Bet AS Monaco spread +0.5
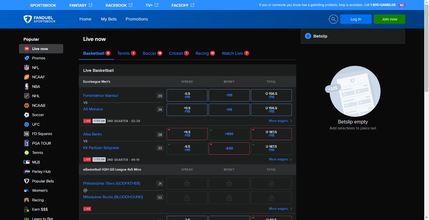This screenshot has height=220, width=429. click(187, 109)
